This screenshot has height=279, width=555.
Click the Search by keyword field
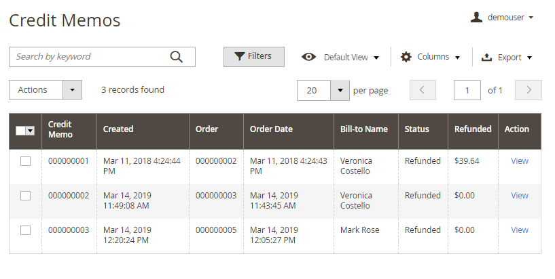point(88,57)
